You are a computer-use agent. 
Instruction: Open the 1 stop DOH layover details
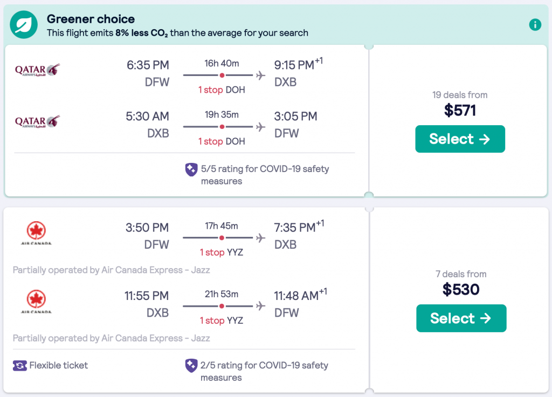click(x=223, y=90)
